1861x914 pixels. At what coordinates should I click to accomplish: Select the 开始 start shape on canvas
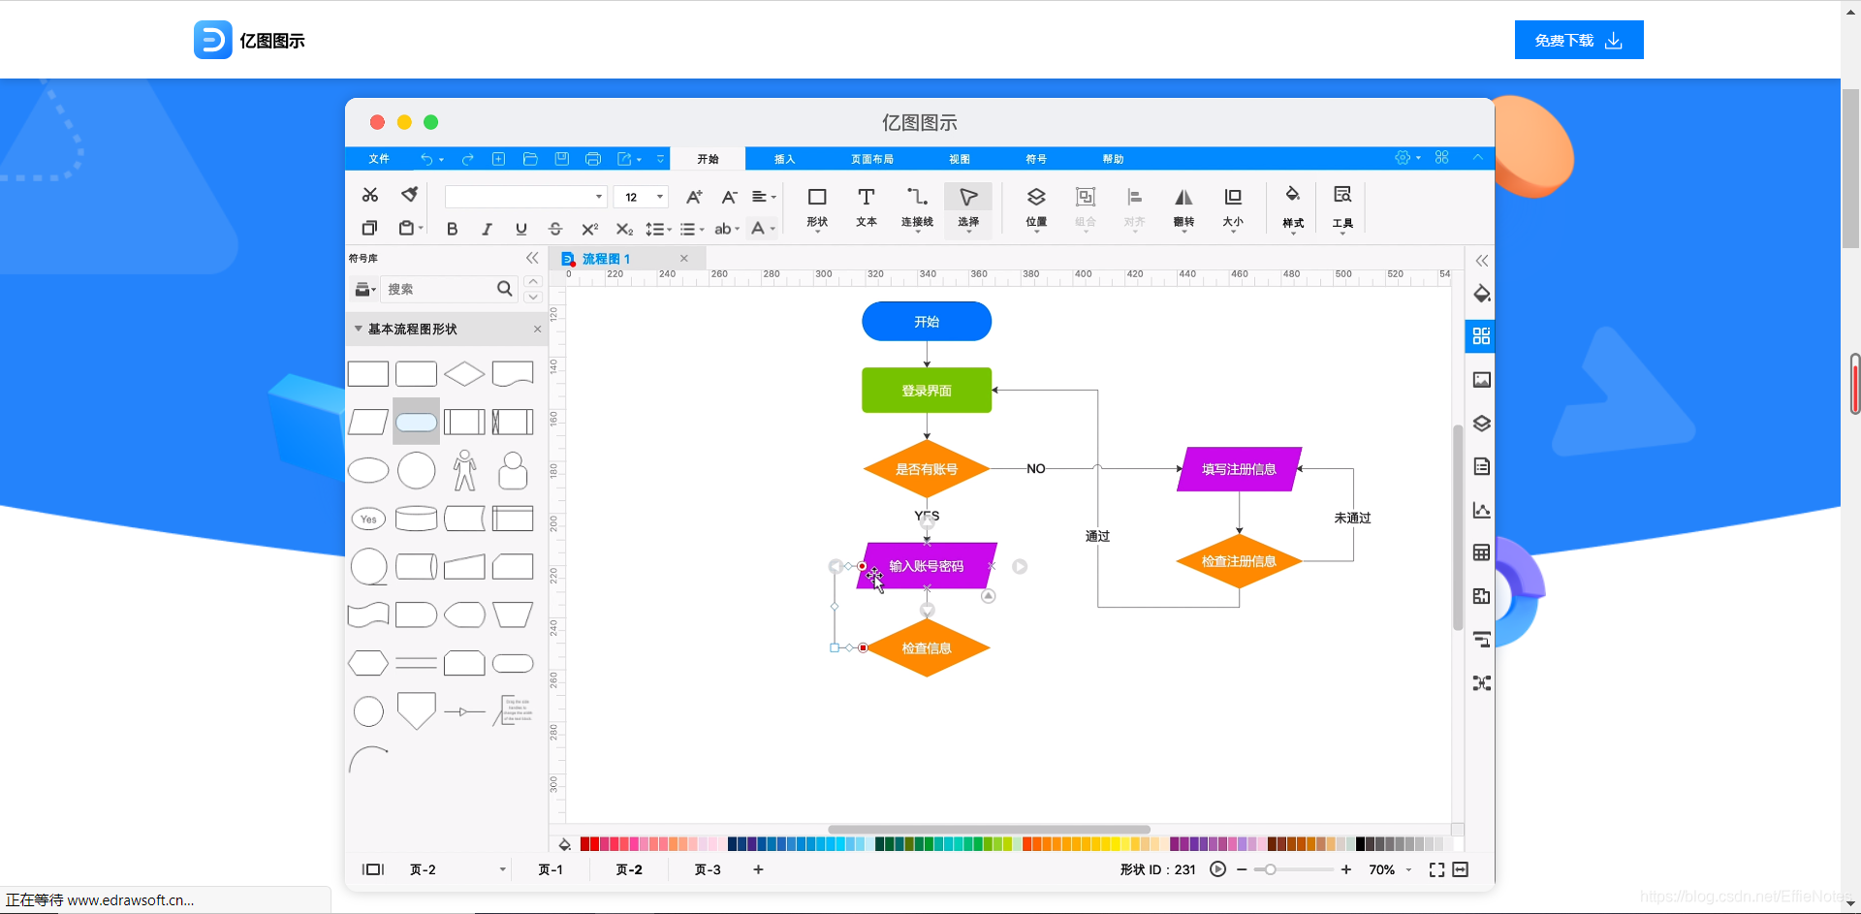pyautogui.click(x=927, y=322)
